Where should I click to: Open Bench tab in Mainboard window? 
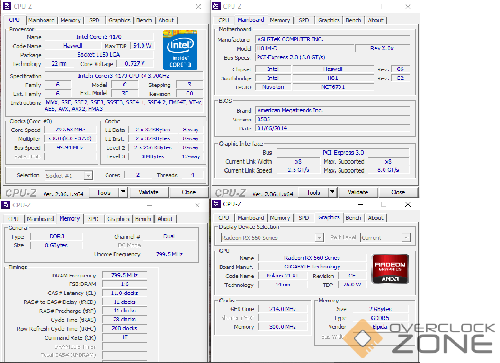[x=353, y=20]
